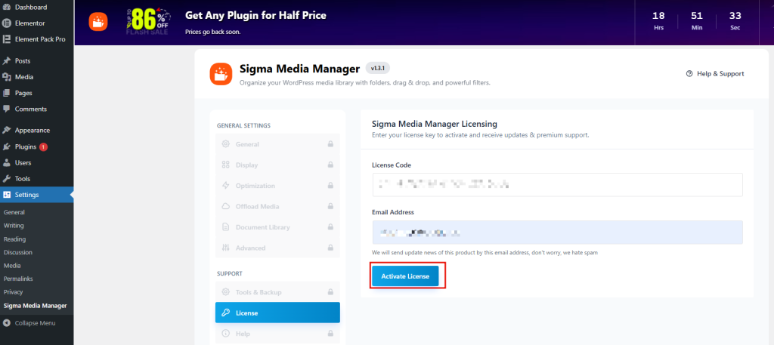Open the Optimization settings tab

(x=277, y=185)
